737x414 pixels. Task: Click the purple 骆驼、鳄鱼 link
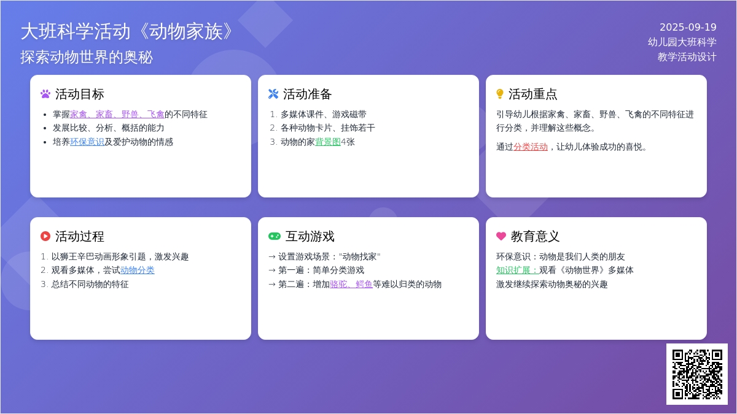click(351, 284)
